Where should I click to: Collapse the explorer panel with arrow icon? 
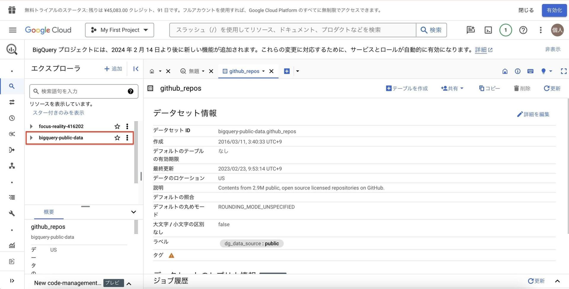coord(136,69)
